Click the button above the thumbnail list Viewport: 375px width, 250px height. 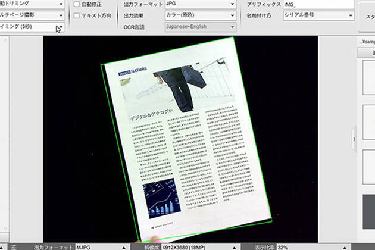coord(366,52)
